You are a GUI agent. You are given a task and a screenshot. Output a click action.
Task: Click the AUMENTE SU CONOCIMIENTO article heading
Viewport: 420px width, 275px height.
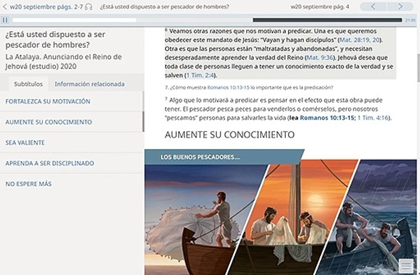[x=230, y=134]
